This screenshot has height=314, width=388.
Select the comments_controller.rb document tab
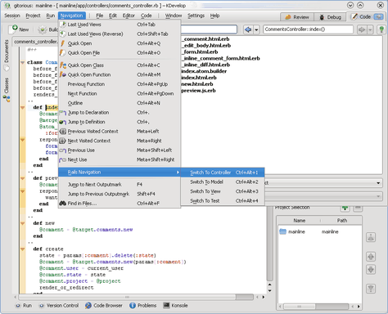pos(35,42)
